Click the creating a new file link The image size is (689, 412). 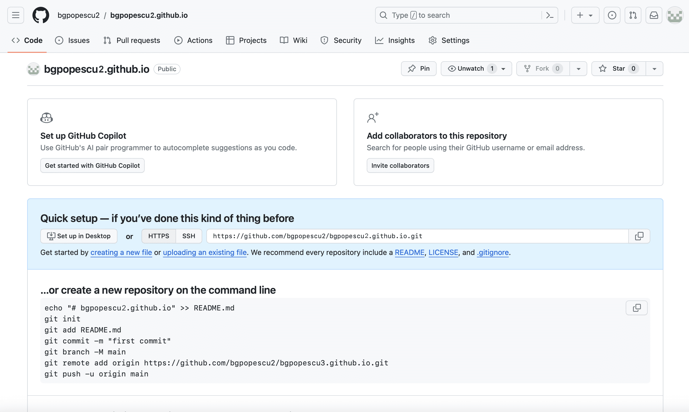click(x=121, y=252)
